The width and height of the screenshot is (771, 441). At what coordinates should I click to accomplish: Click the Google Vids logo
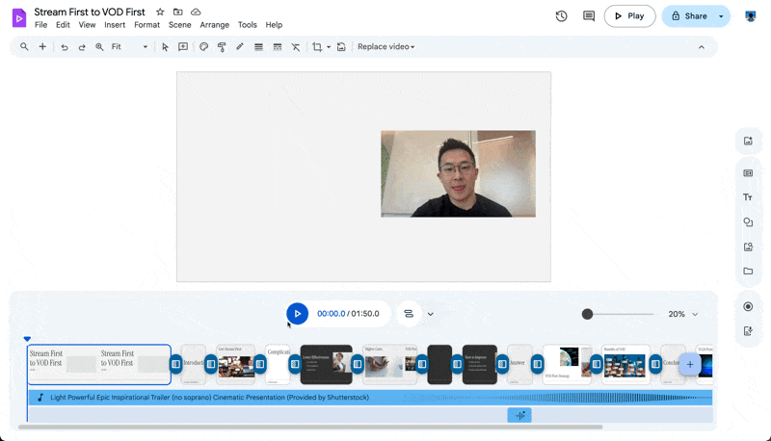point(18,18)
